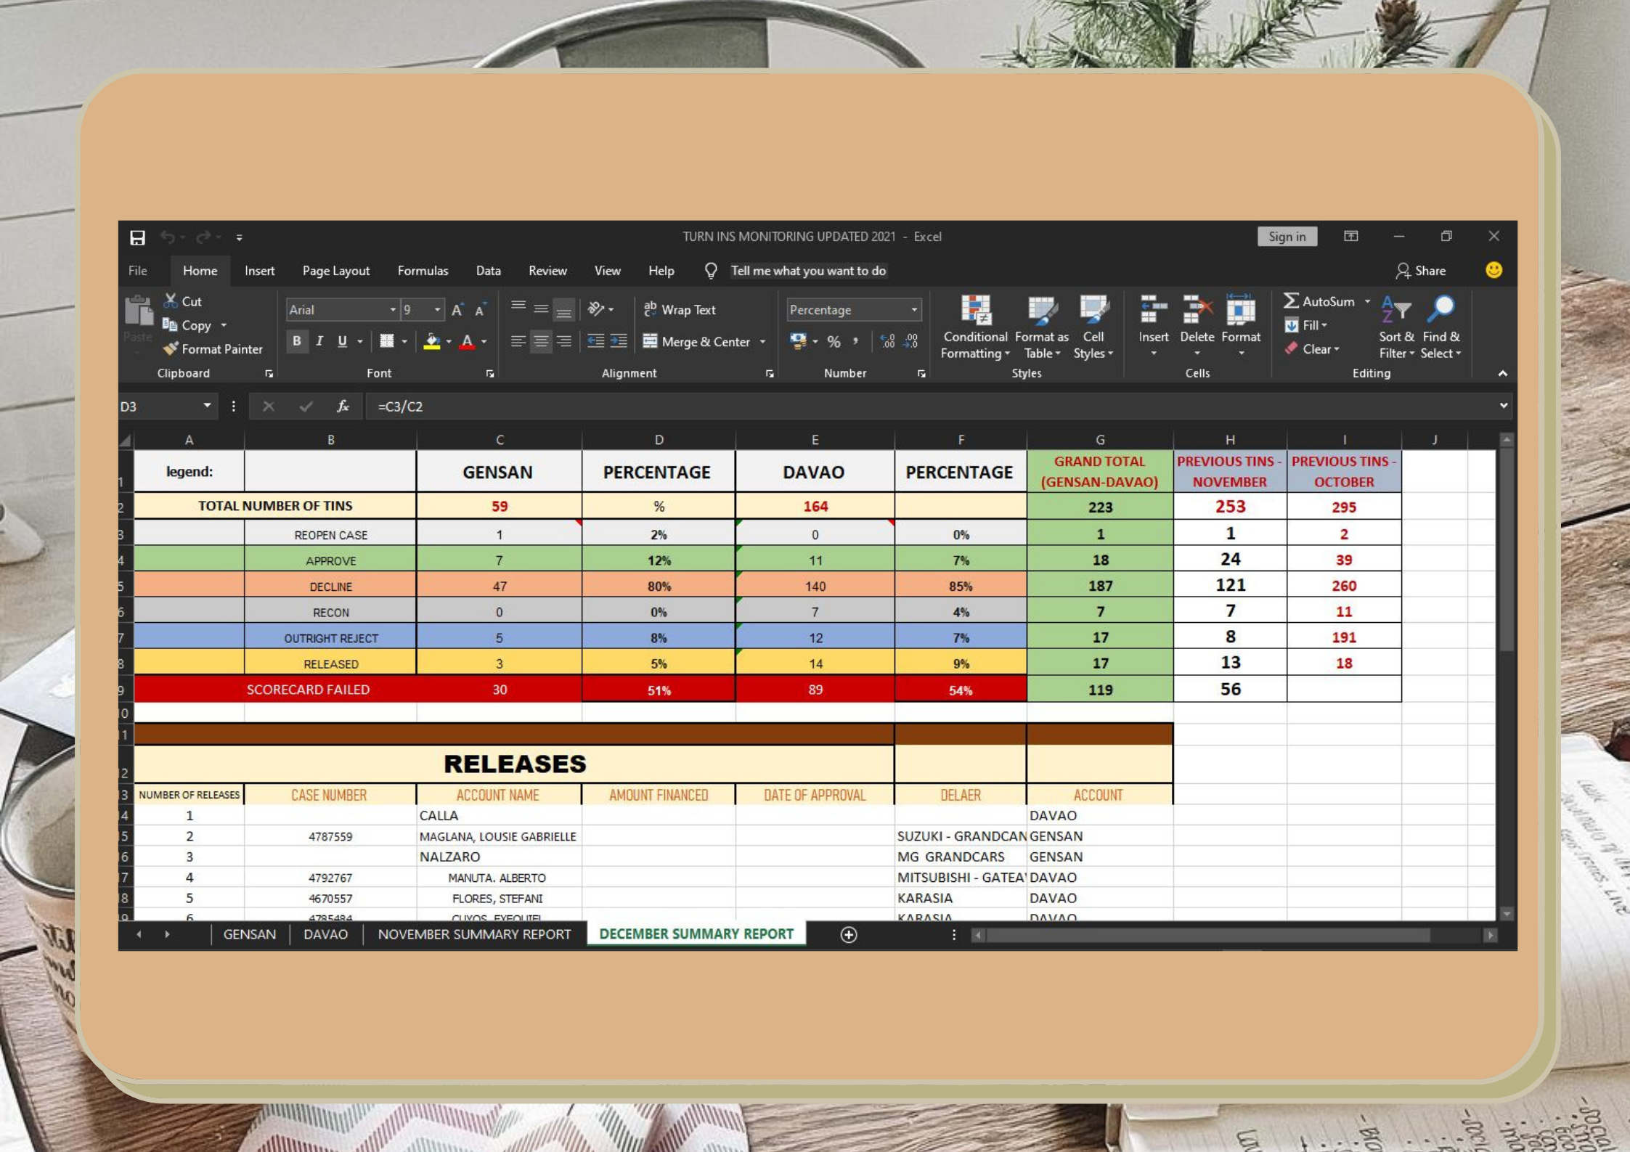Screen dimensions: 1630x1152
Task: Click the Conditional Formatting icon
Action: click(x=975, y=311)
